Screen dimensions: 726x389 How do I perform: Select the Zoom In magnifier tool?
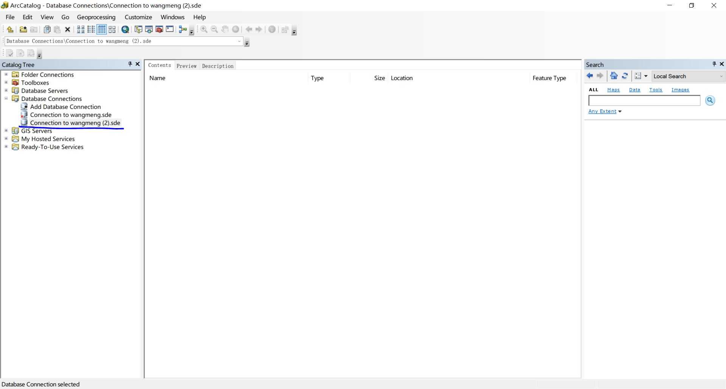204,29
